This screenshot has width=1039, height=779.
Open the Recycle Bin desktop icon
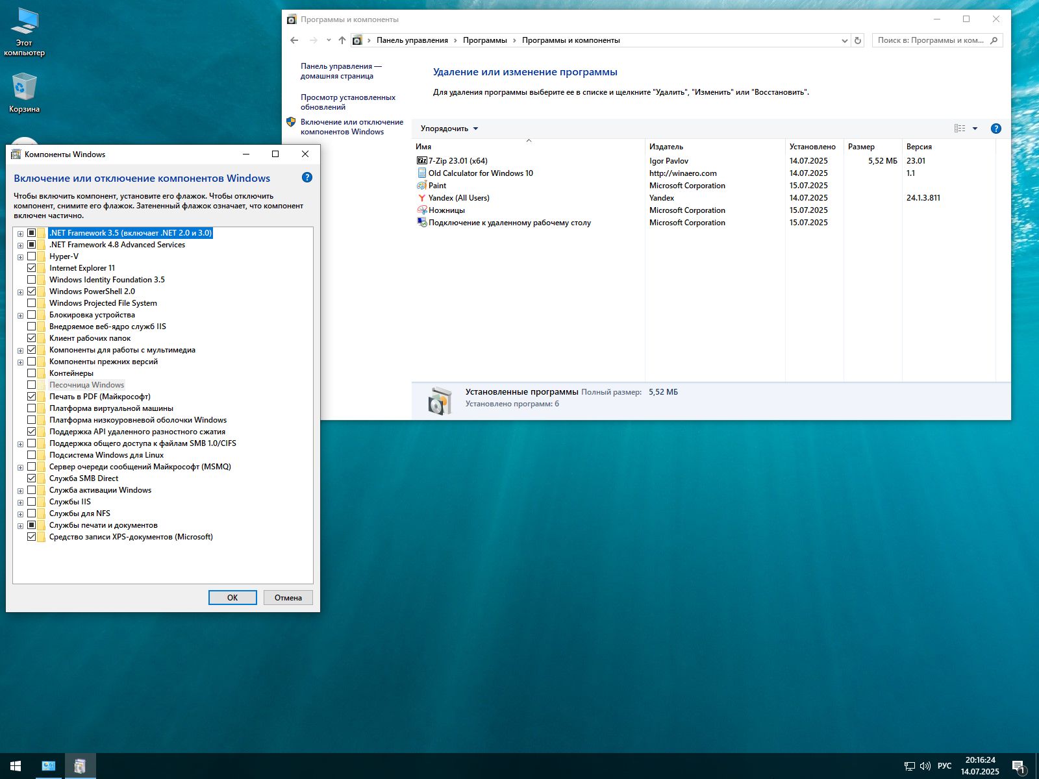[24, 93]
